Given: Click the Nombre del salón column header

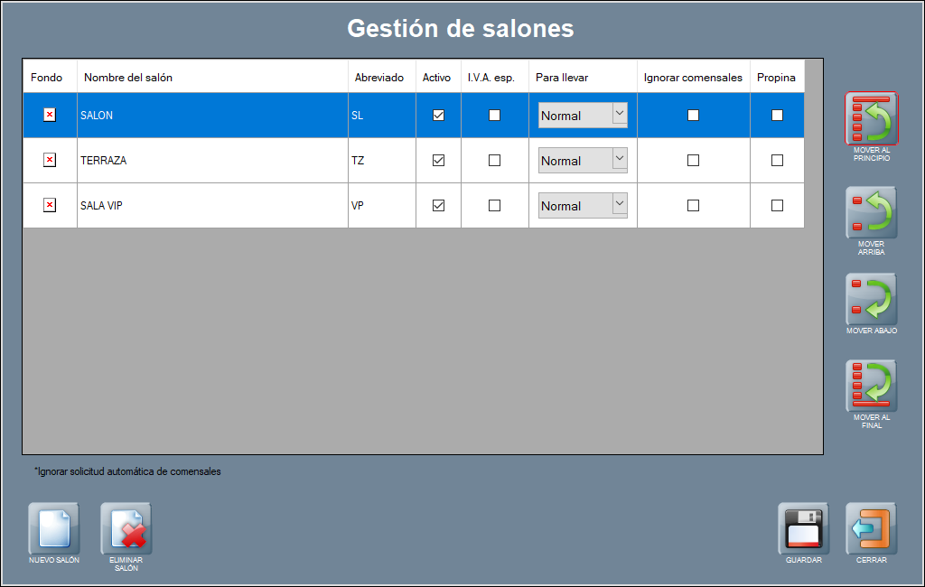Looking at the screenshot, I should click(212, 78).
